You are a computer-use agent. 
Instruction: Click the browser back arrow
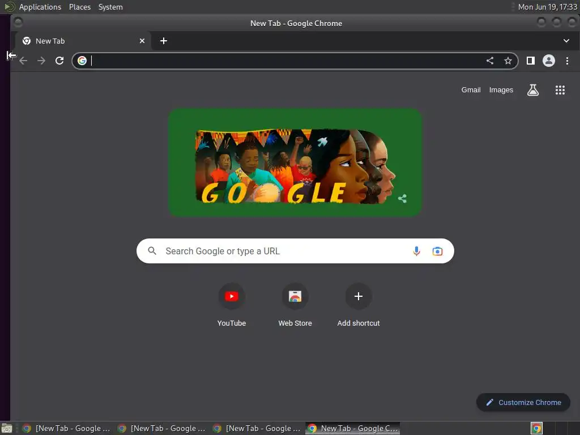point(23,61)
